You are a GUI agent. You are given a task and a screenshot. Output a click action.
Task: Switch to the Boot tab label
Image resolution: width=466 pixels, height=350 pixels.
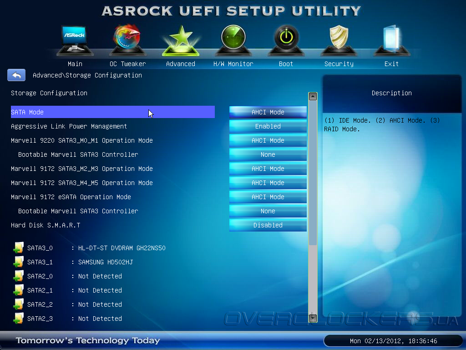[x=286, y=64]
